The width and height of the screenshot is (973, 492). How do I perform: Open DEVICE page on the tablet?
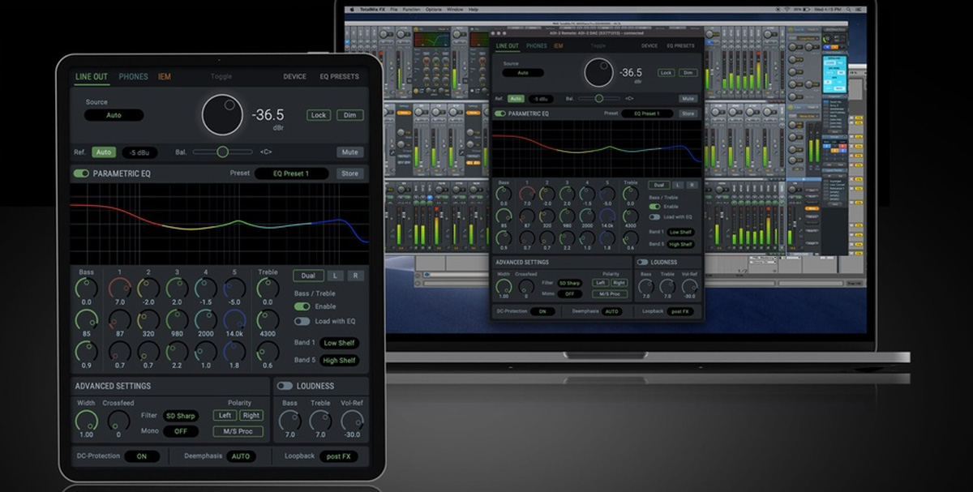coord(294,77)
